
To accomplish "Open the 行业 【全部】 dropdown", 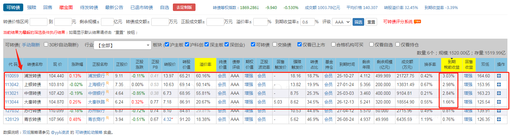I will click(x=123, y=45).
